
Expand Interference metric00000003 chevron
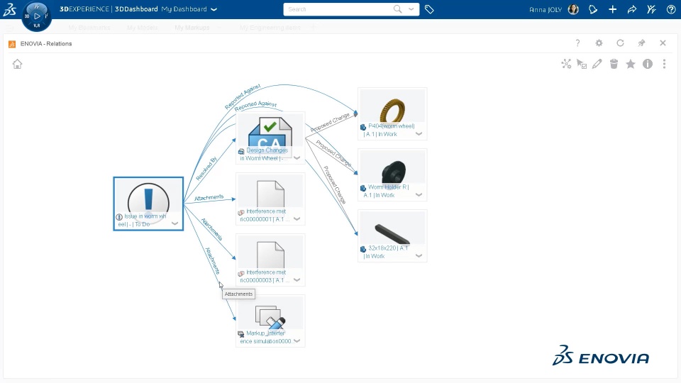coord(297,279)
